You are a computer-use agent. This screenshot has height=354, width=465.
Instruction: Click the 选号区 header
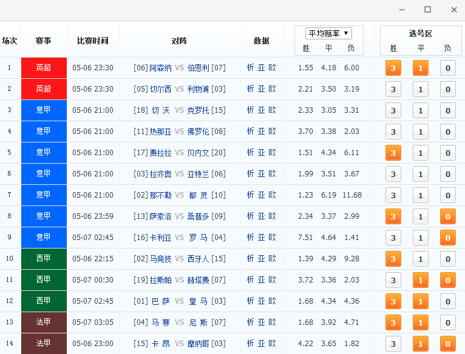[421, 33]
